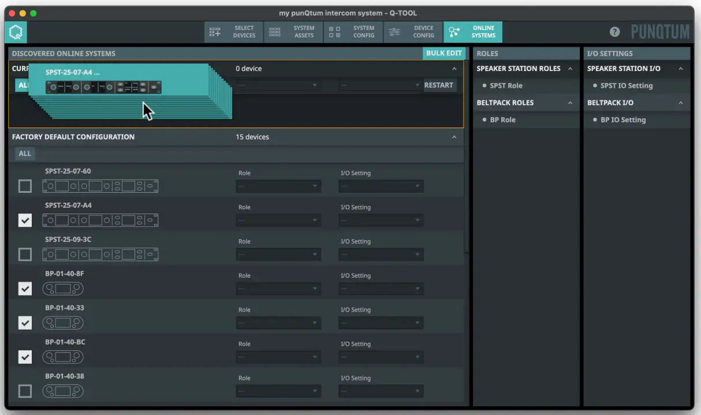
Task: Select the BP IO Setting entry
Action: tap(623, 119)
